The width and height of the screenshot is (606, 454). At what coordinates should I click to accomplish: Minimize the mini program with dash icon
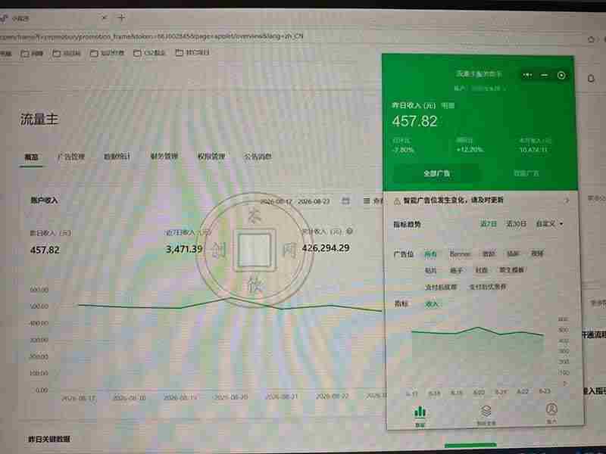coord(544,75)
